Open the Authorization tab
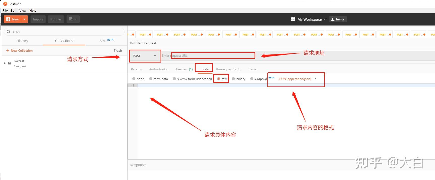The width and height of the screenshot is (435, 180). click(x=159, y=69)
